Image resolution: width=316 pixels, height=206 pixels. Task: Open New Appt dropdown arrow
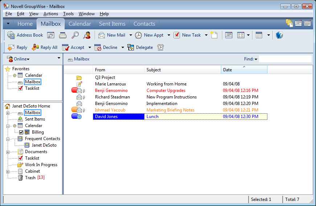tap(169, 35)
